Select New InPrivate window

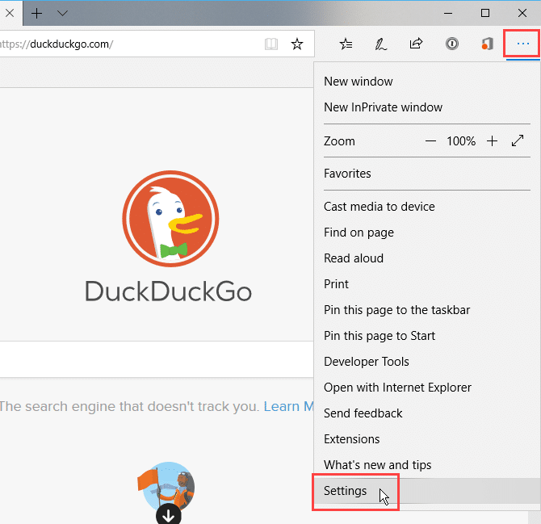point(427,107)
